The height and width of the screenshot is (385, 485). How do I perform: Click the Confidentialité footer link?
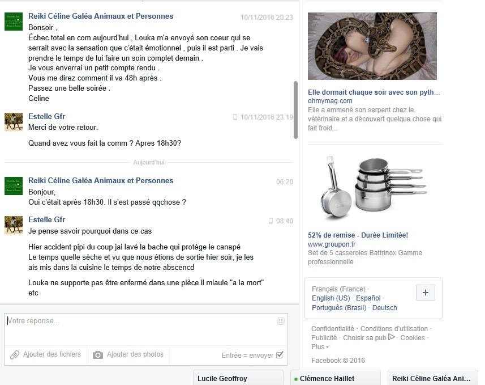(x=333, y=329)
